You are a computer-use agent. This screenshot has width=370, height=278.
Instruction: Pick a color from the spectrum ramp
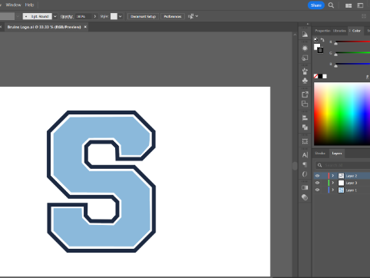pyautogui.click(x=342, y=114)
